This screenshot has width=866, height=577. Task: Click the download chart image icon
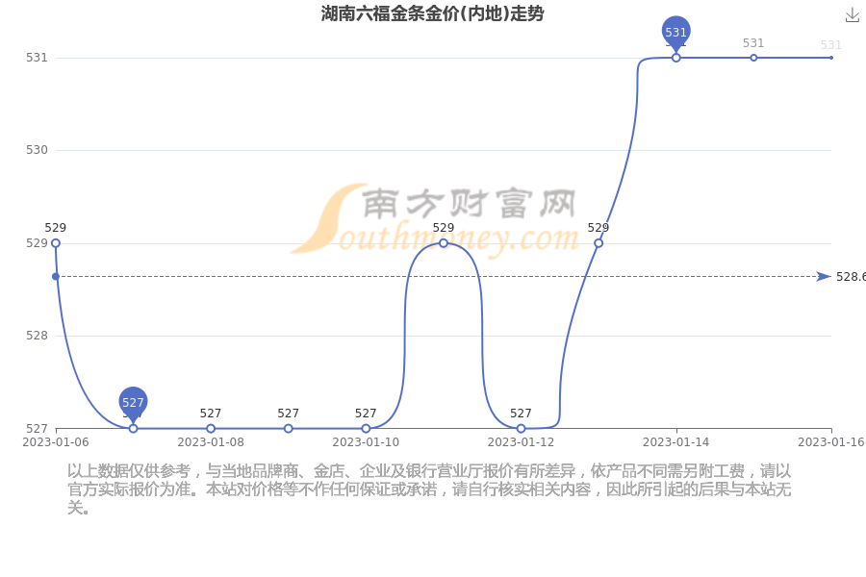coord(853,15)
